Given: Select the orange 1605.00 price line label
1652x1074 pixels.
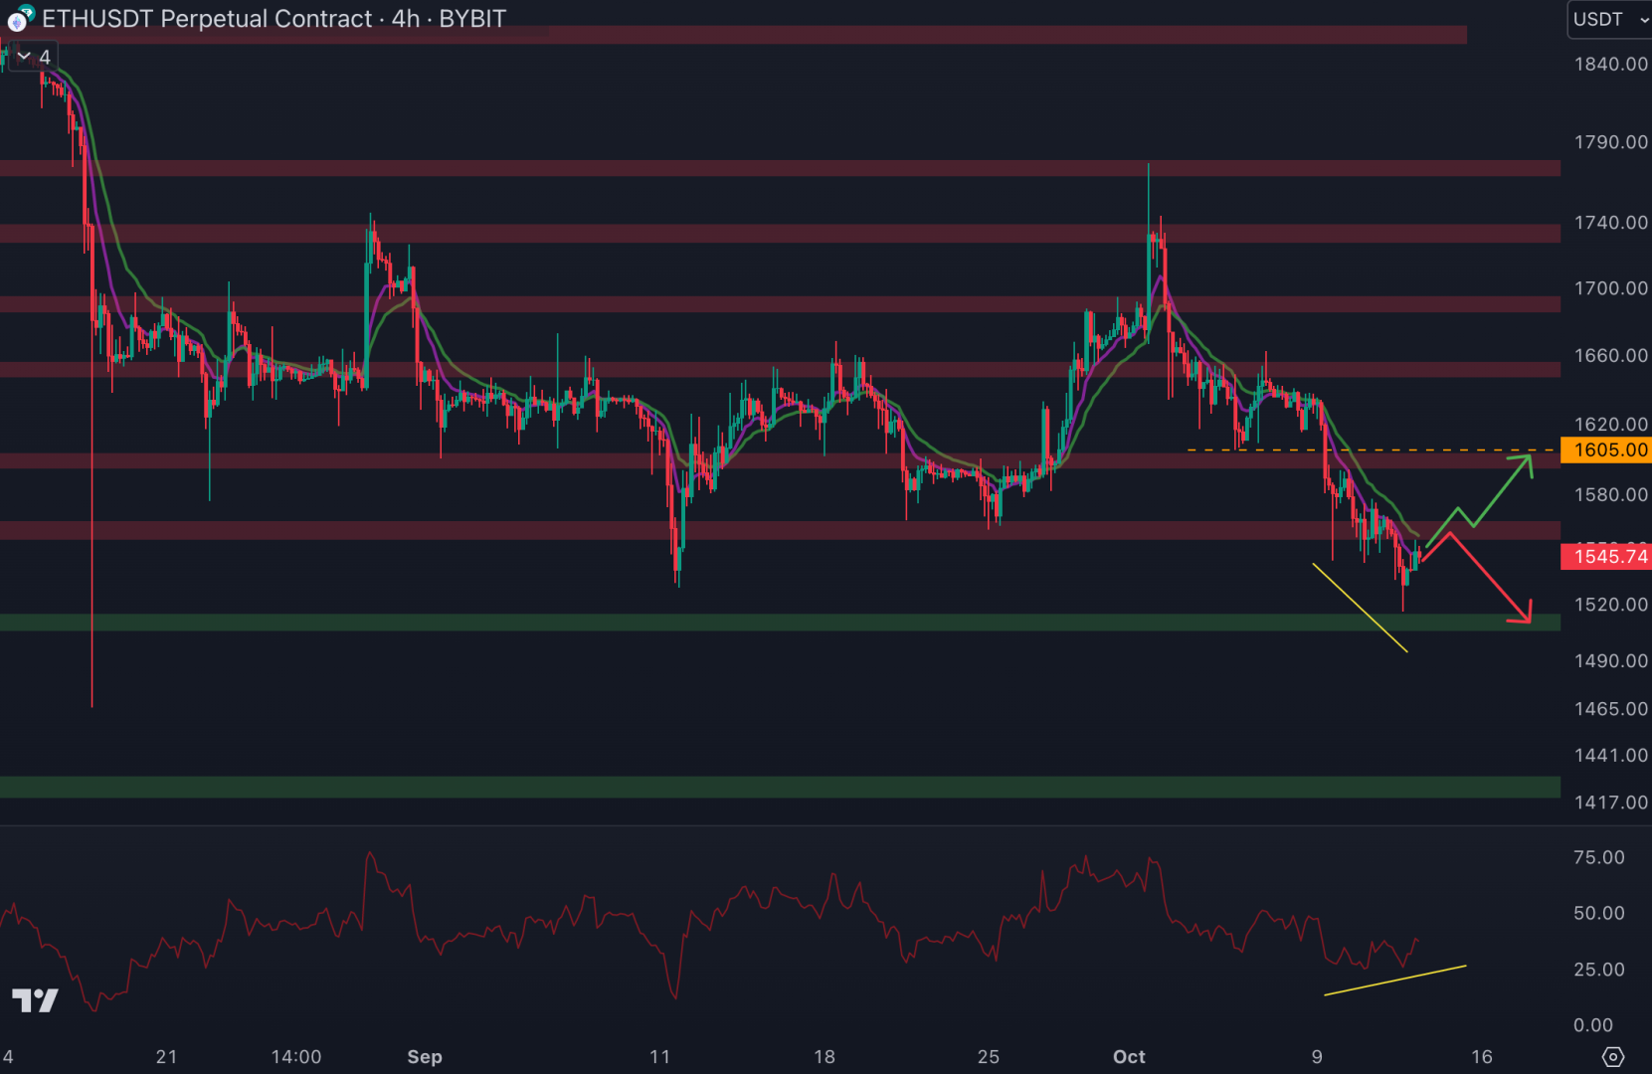Looking at the screenshot, I should click(x=1606, y=449).
